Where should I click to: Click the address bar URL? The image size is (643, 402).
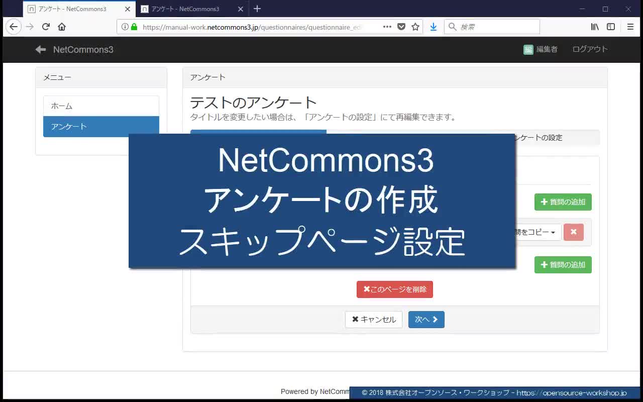pos(252,27)
